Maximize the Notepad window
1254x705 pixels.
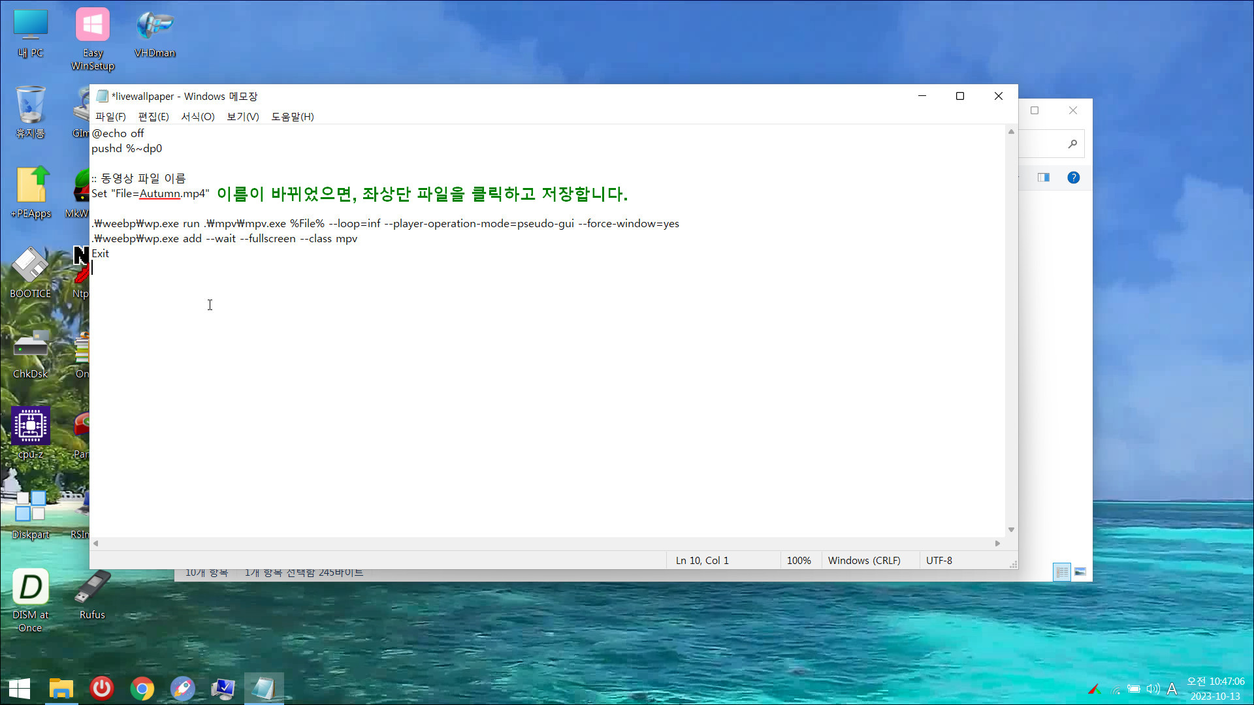coord(960,96)
